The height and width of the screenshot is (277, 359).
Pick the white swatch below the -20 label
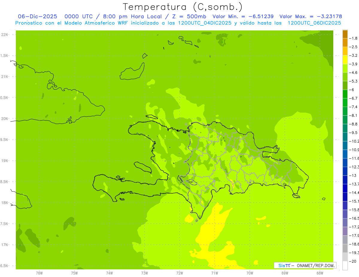[345, 266]
